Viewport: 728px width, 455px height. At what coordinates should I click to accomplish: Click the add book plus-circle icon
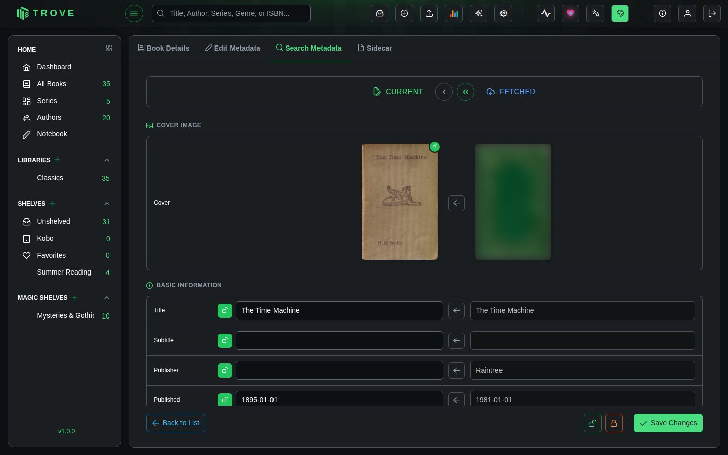(x=404, y=13)
